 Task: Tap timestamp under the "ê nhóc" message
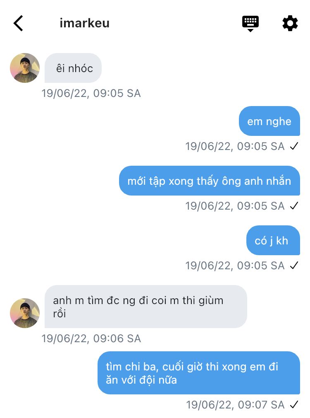click(x=91, y=94)
